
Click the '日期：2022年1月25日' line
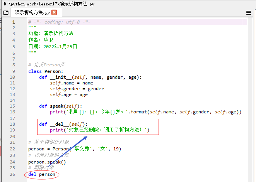pyautogui.click(x=53, y=47)
